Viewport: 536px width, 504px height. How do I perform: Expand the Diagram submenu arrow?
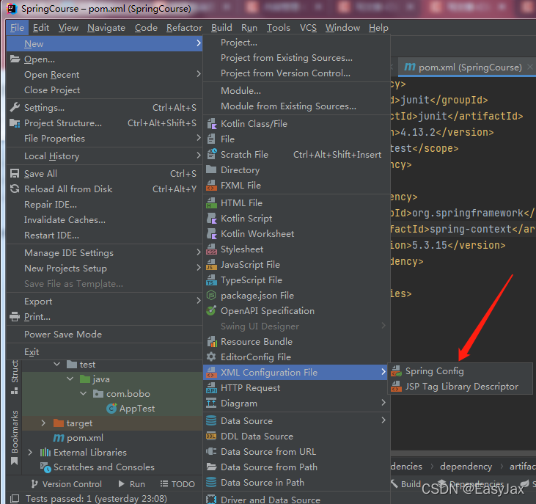383,403
